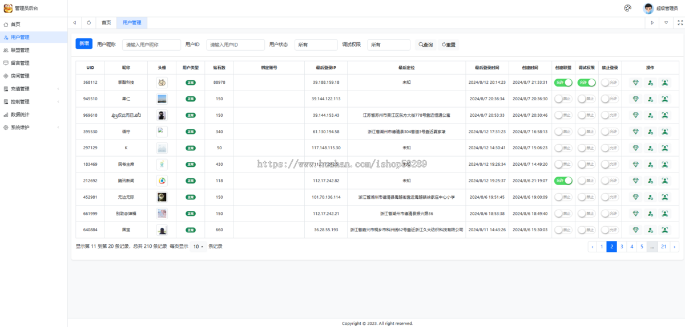Click the user-settings icon in row UID 297129
The image size is (685, 327).
point(650,148)
